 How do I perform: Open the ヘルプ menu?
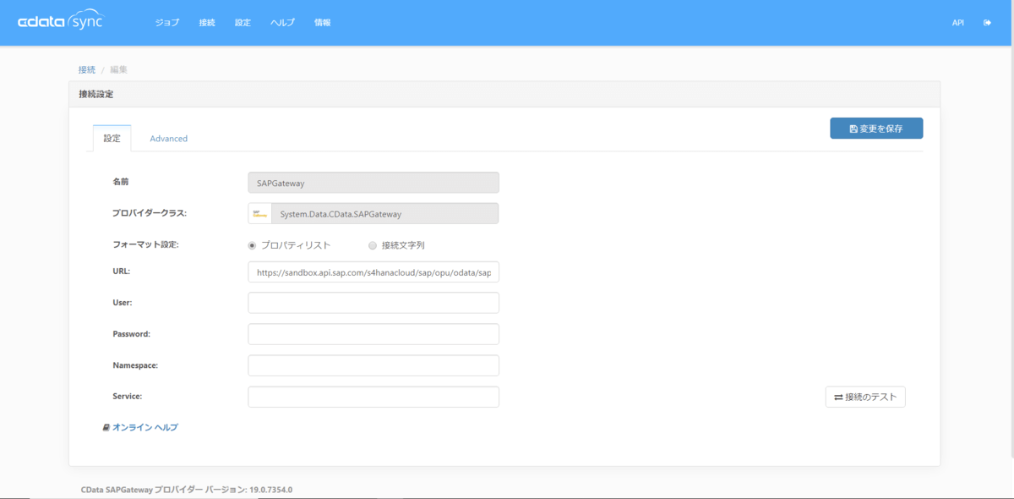(281, 22)
